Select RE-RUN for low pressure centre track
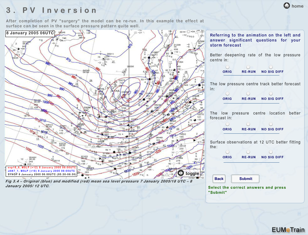Viewport: 308px width, 235px height. 248,94
